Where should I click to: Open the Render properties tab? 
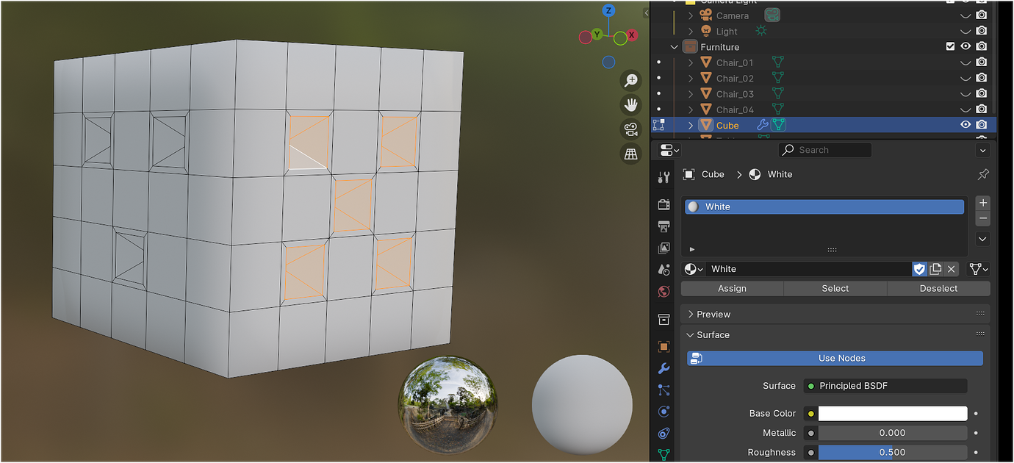[x=664, y=204]
